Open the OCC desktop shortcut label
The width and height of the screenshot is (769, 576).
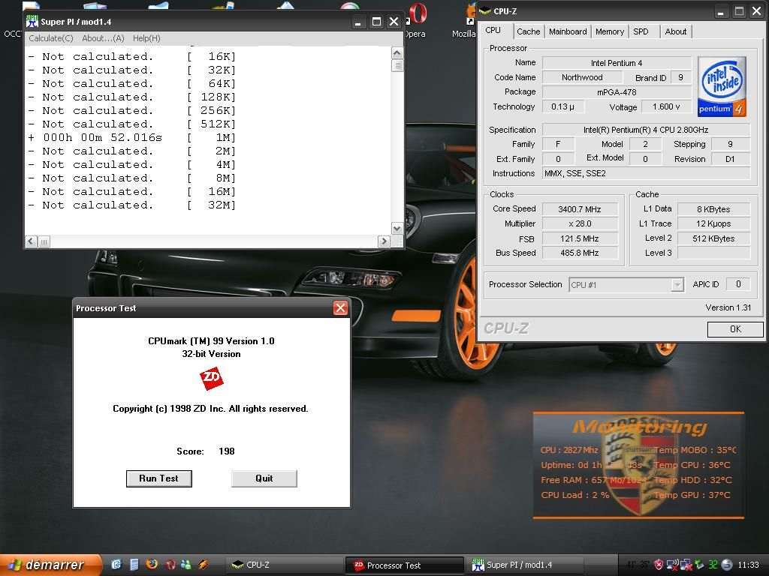(x=12, y=34)
